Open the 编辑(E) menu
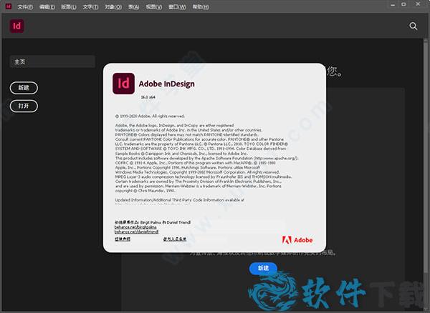 click(x=47, y=7)
